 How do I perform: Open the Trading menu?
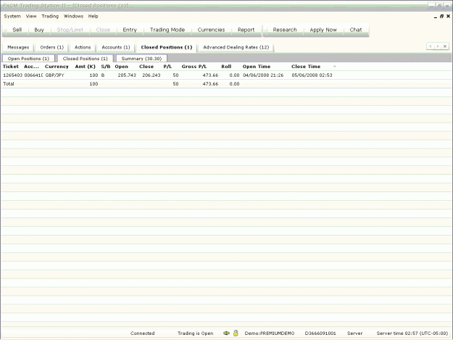pyautogui.click(x=50, y=16)
